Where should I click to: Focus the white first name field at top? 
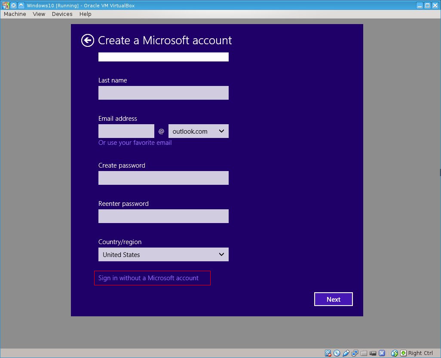163,57
